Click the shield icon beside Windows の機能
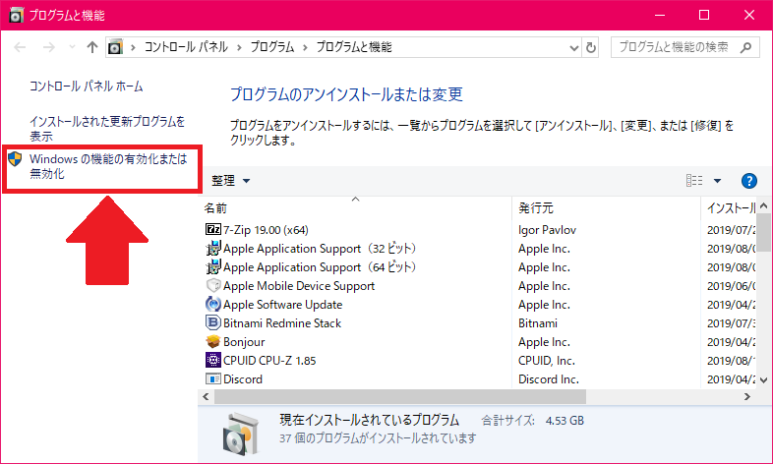 coord(16,159)
